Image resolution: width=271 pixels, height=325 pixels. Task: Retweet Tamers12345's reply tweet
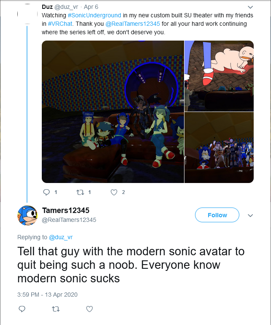click(x=55, y=309)
